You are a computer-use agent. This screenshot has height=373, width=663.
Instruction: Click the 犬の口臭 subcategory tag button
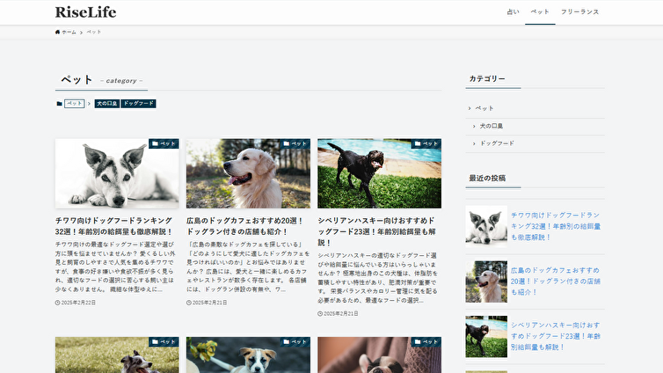(x=106, y=104)
